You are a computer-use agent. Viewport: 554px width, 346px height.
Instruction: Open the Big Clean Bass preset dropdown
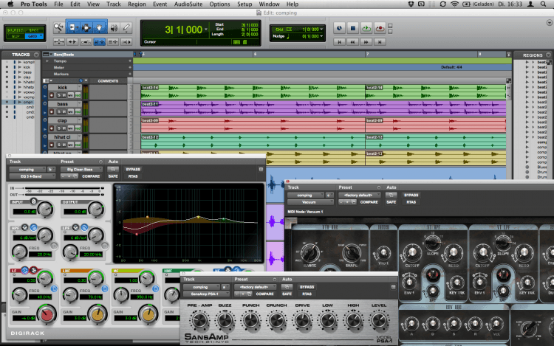(x=81, y=170)
